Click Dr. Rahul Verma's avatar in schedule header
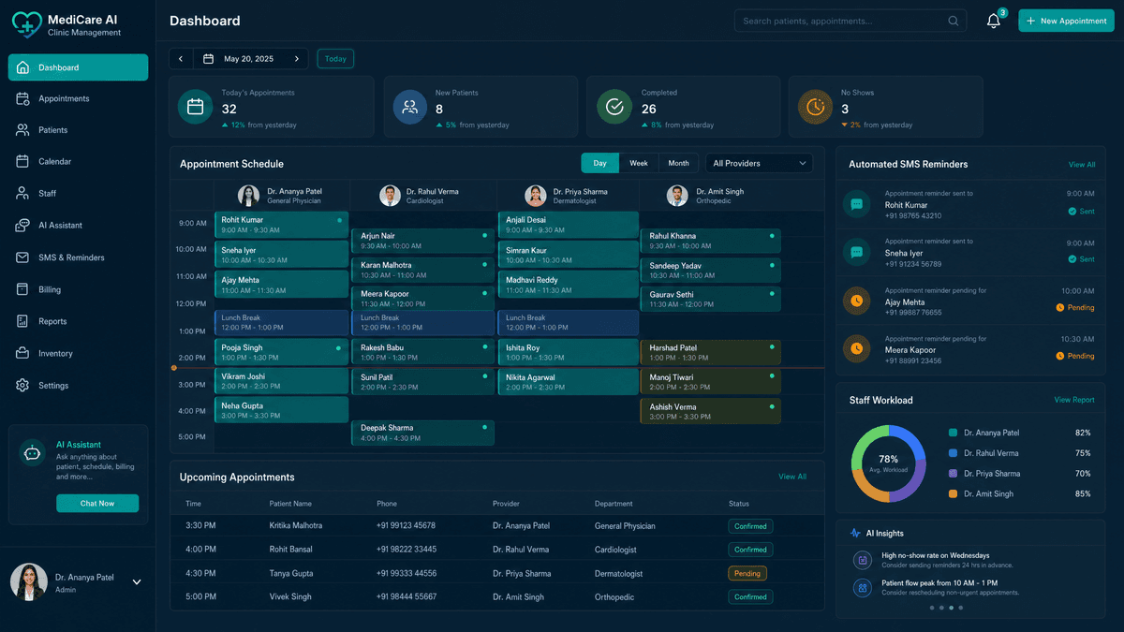The image size is (1124, 632). tap(390, 195)
